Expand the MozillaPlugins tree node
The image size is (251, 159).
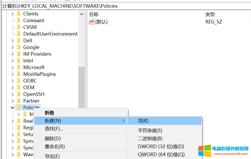pos(12,74)
